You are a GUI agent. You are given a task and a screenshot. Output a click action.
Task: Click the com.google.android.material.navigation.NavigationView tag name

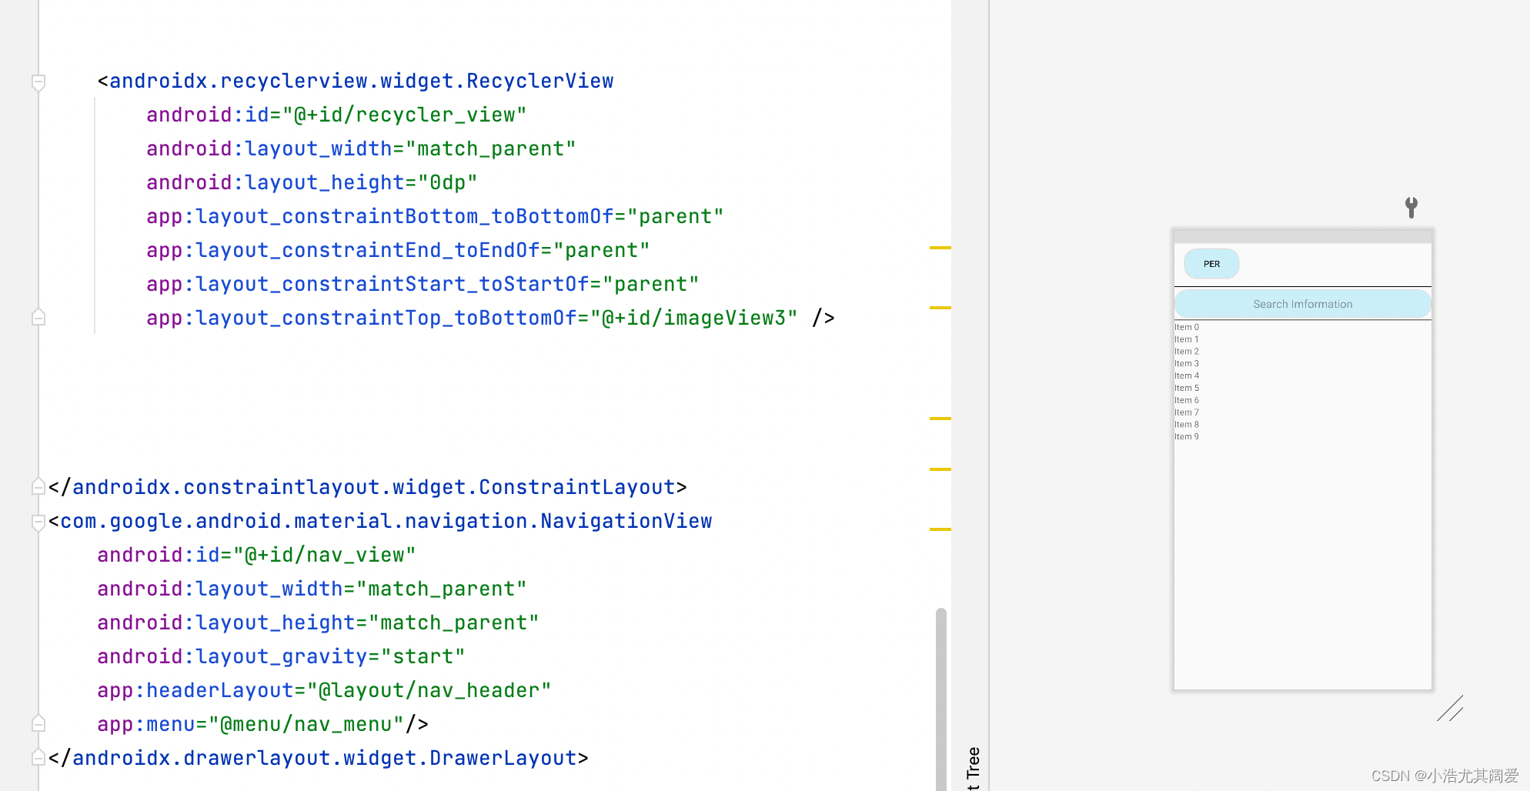coord(386,521)
